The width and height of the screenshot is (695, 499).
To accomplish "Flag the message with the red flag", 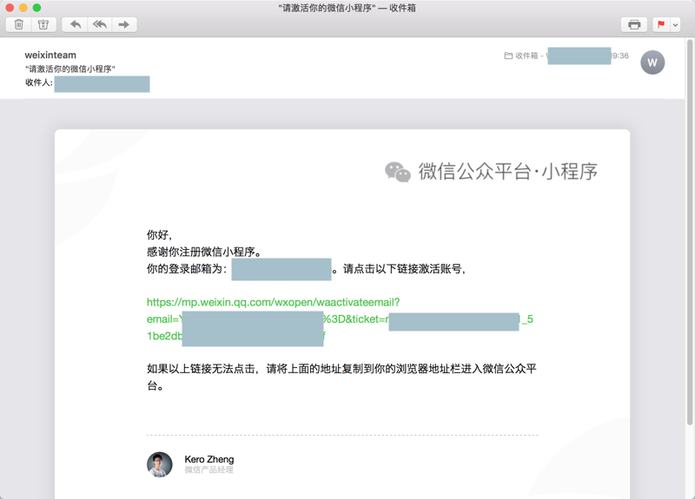I will [661, 24].
